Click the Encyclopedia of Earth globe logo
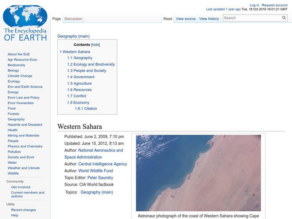This screenshot has width=292, height=219. (x=24, y=16)
